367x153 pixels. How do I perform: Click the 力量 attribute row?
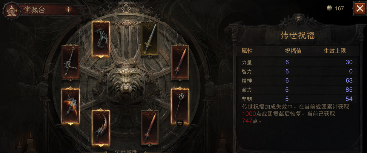pos(297,62)
